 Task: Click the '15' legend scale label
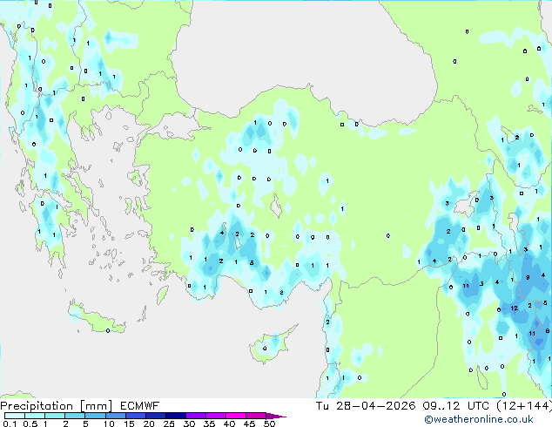pos(129,424)
